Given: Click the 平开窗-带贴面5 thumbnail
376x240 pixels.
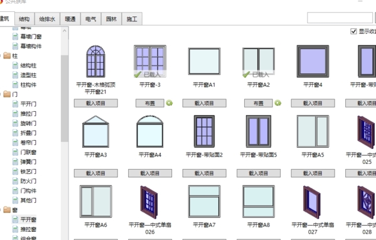Looking at the screenshot, I should 259,131.
